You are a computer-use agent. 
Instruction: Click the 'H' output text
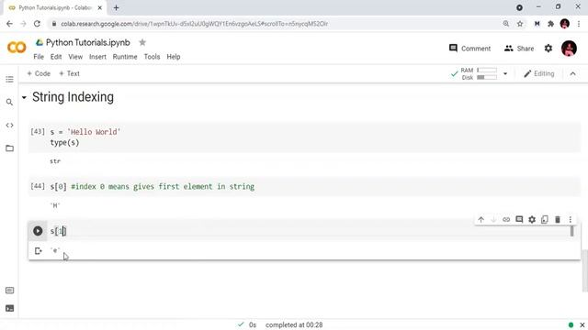tap(55, 205)
